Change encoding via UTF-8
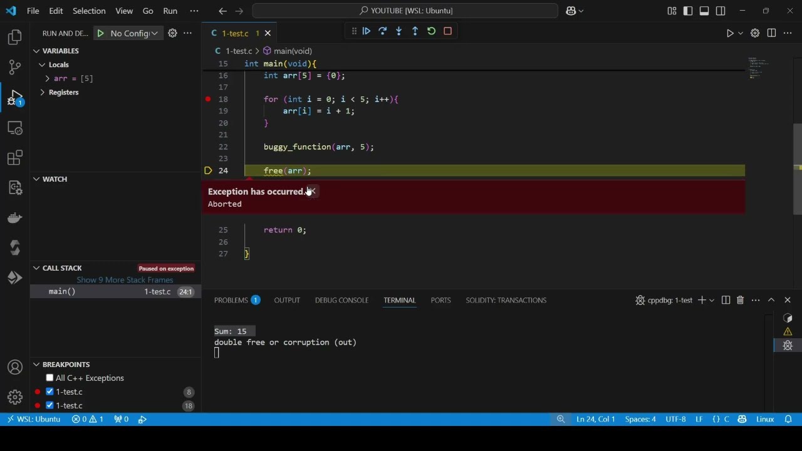The image size is (802, 451). [x=675, y=419]
